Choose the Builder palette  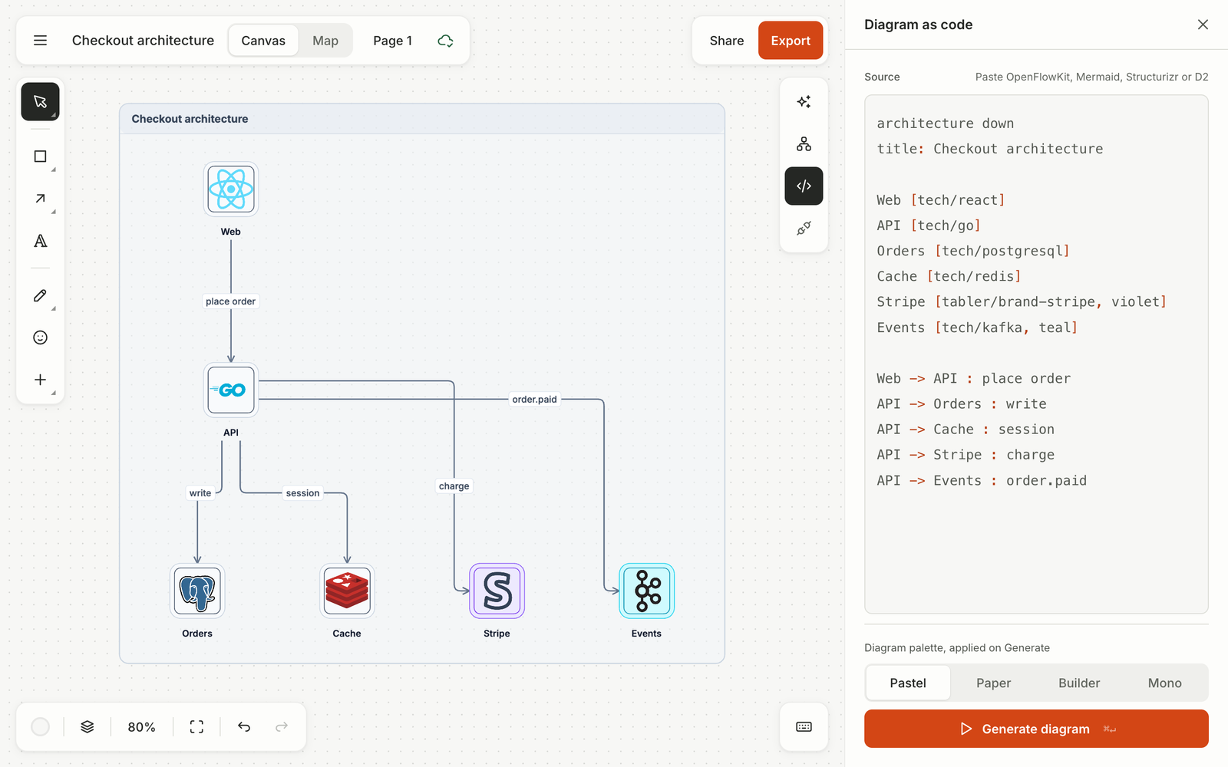(x=1079, y=683)
